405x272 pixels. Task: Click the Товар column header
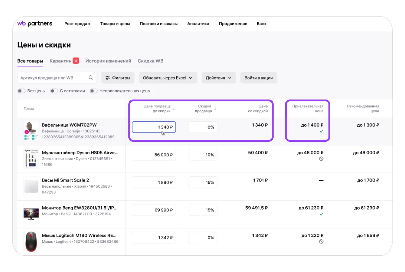(29, 109)
